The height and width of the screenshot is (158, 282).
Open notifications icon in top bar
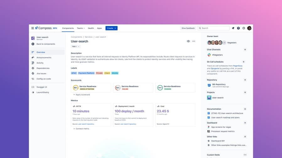click(233, 28)
